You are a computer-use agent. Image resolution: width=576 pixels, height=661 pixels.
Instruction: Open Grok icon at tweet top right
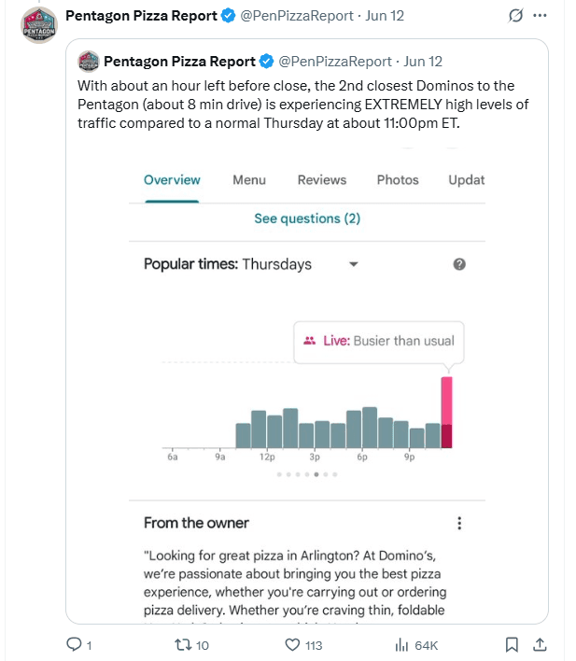513,16
